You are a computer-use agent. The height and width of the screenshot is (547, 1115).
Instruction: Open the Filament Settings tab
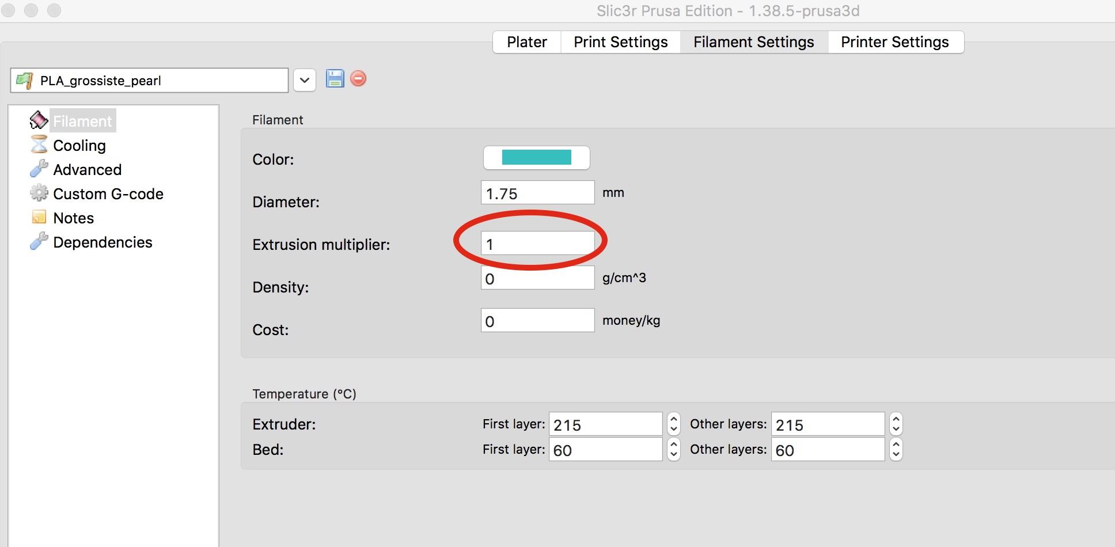754,42
